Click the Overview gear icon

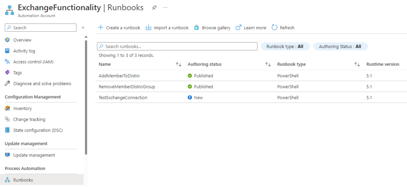coord(8,40)
